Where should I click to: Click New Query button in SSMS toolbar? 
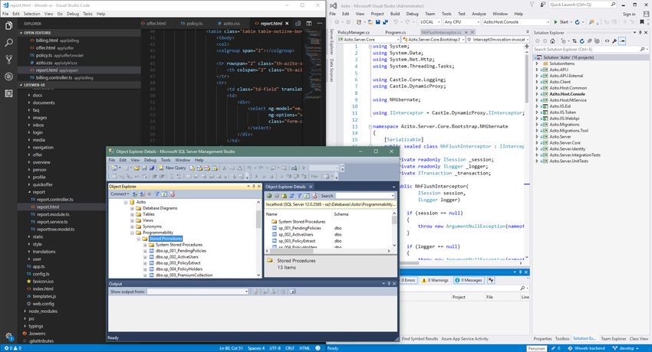172,168
